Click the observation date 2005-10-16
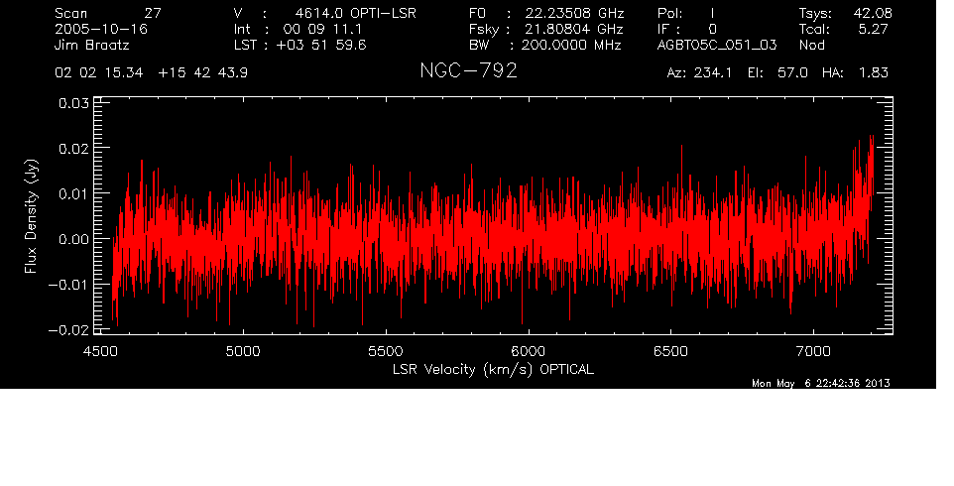This screenshot has width=954, height=486. coord(101,29)
